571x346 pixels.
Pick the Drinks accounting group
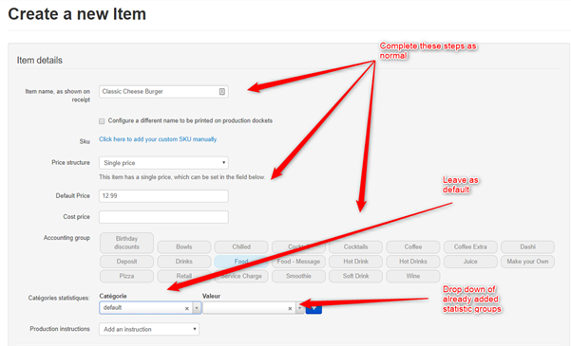pos(184,262)
